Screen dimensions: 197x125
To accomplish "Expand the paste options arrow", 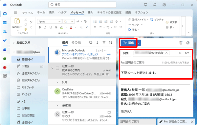I will (x=18, y=31).
